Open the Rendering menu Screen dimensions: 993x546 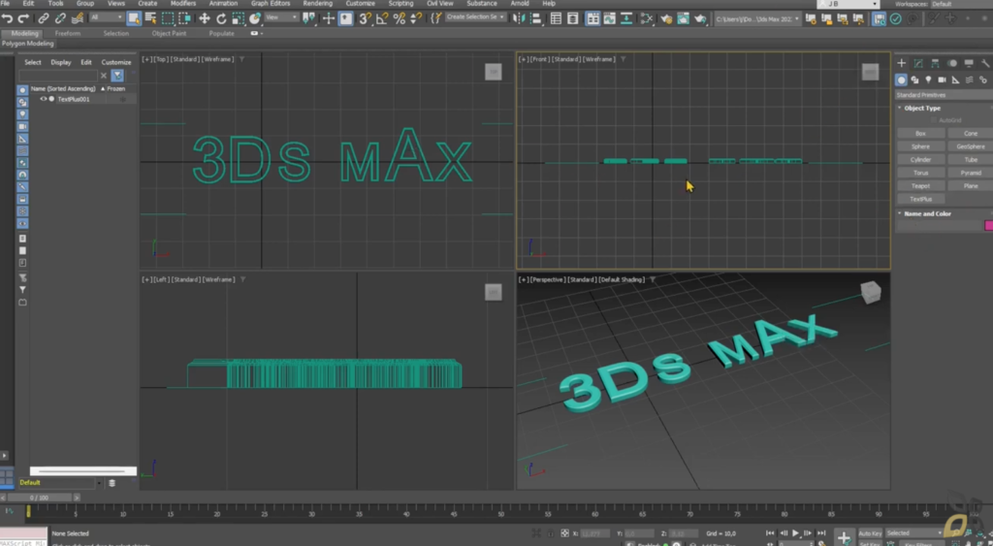click(317, 3)
